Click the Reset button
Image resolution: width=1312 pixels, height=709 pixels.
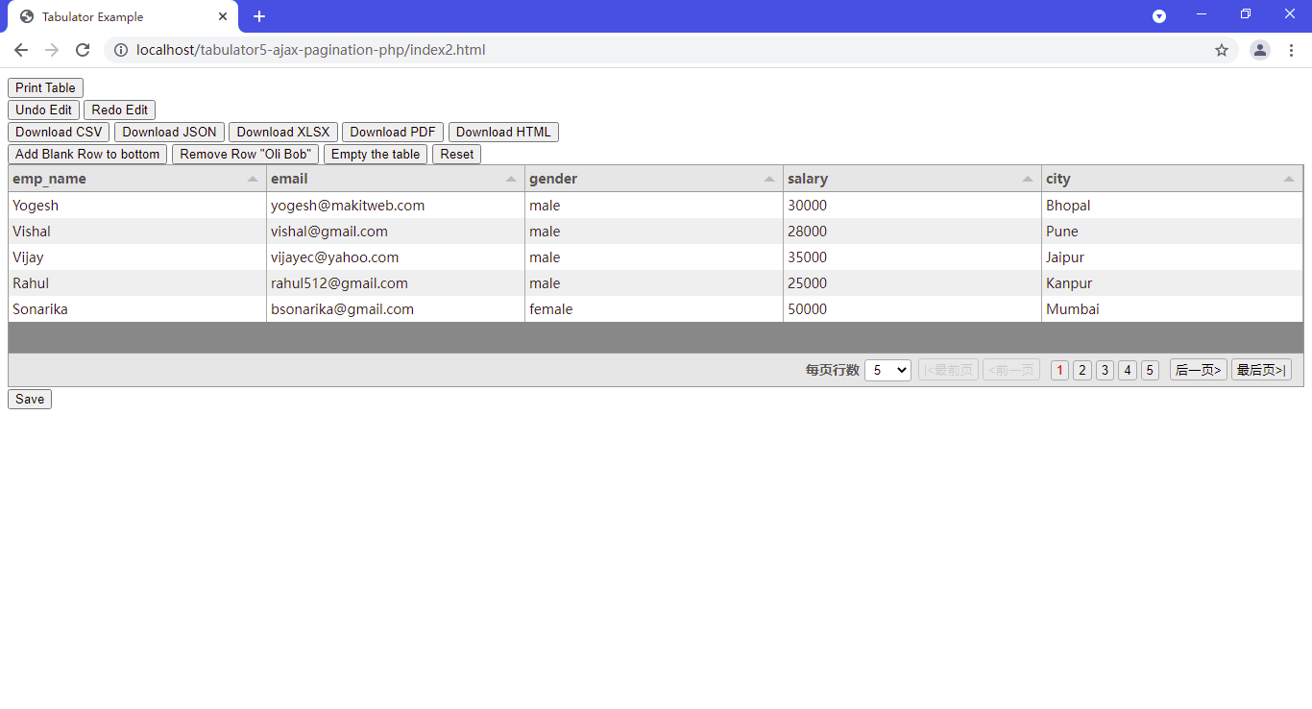coord(457,154)
